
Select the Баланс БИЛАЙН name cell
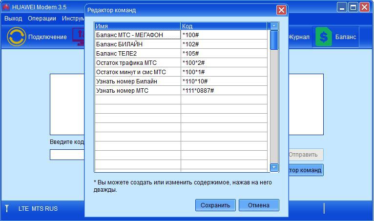tap(138, 44)
